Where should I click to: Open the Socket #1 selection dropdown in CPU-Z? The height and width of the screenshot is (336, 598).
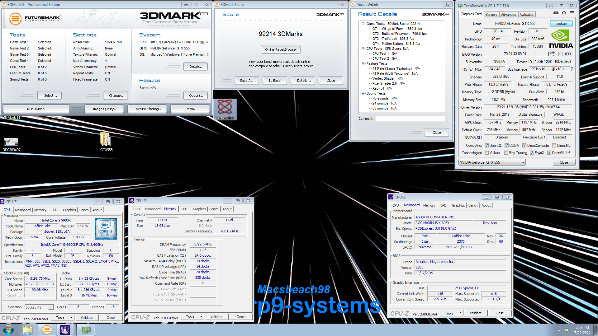[x=39, y=307]
